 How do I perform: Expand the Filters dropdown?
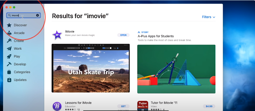click(x=209, y=17)
